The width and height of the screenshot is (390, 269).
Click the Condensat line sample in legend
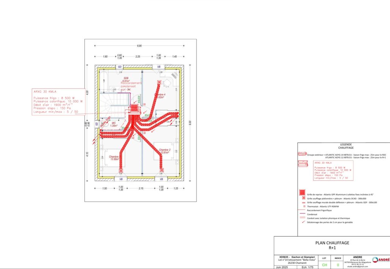302,213
